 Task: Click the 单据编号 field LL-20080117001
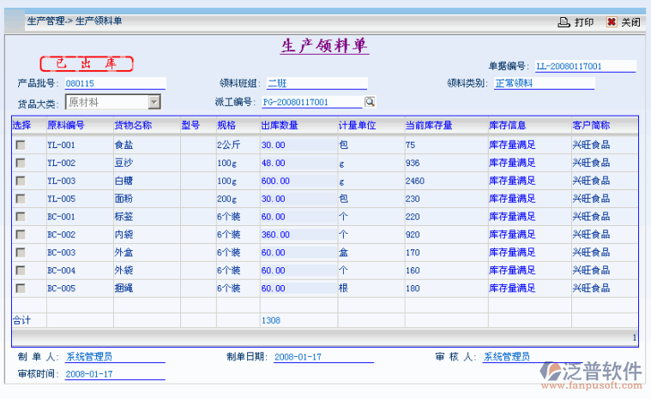pos(584,66)
